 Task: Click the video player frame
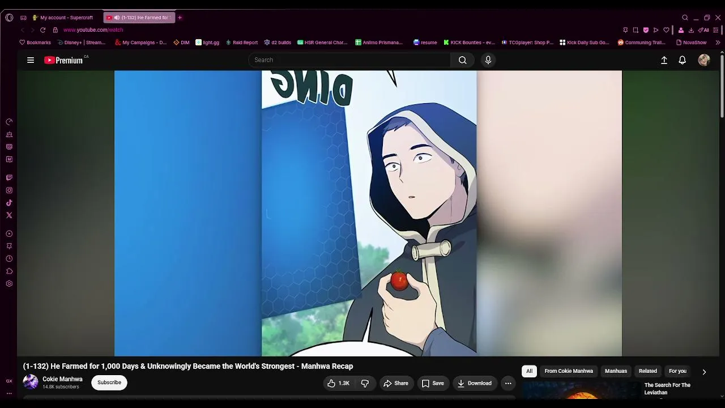(x=368, y=213)
